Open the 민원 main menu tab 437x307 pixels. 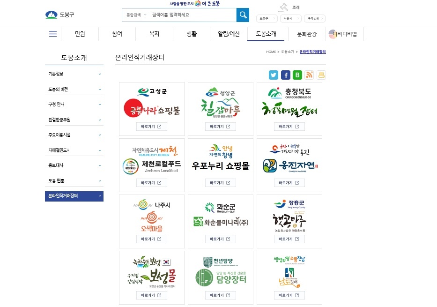pos(80,34)
